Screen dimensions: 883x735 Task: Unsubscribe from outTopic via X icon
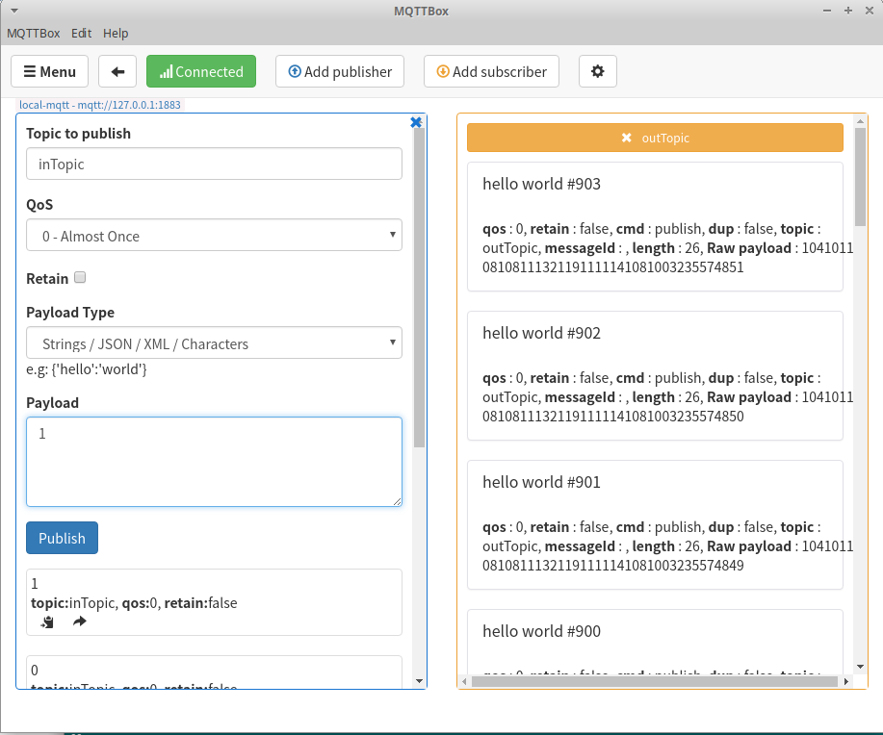point(626,138)
